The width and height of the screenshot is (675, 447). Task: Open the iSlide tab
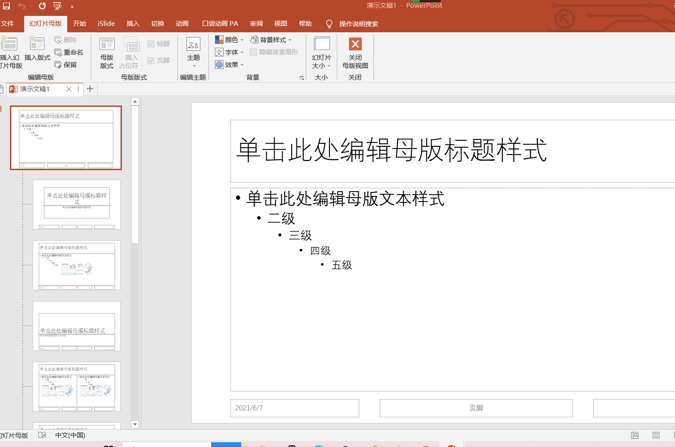(106, 24)
